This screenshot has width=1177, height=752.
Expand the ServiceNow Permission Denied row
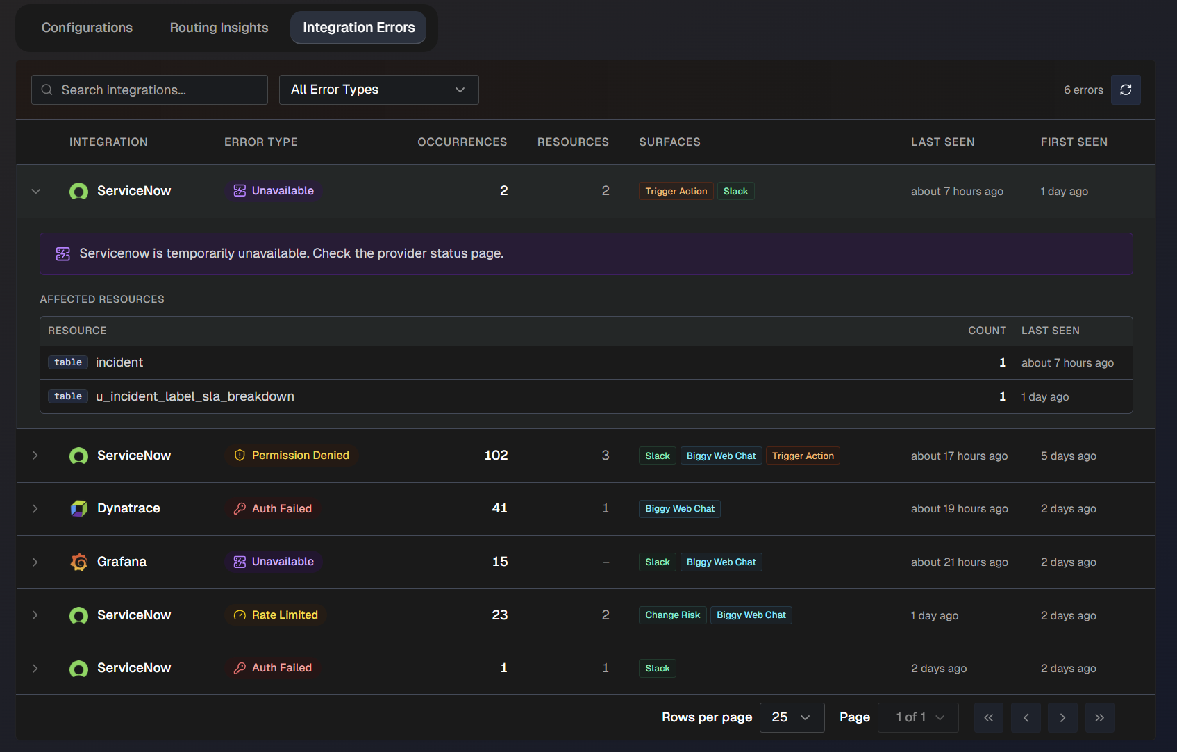(x=35, y=456)
